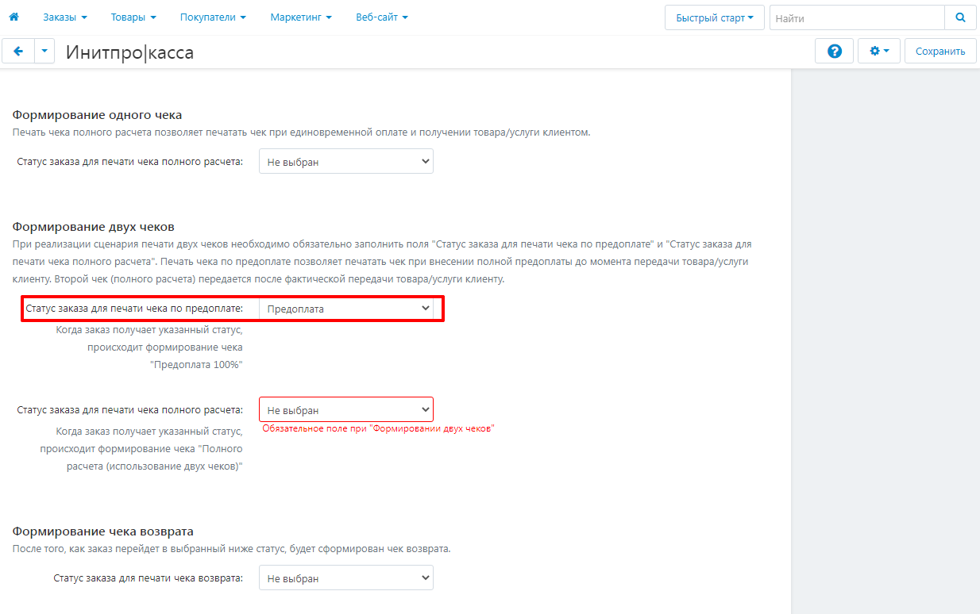The image size is (980, 614).
Task: Open the Заказы menu
Action: [x=65, y=17]
